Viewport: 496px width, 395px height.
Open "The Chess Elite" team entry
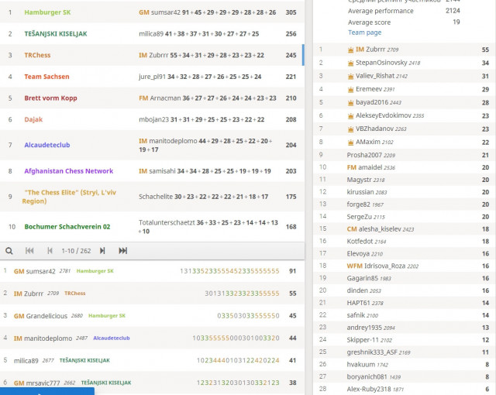pos(69,197)
